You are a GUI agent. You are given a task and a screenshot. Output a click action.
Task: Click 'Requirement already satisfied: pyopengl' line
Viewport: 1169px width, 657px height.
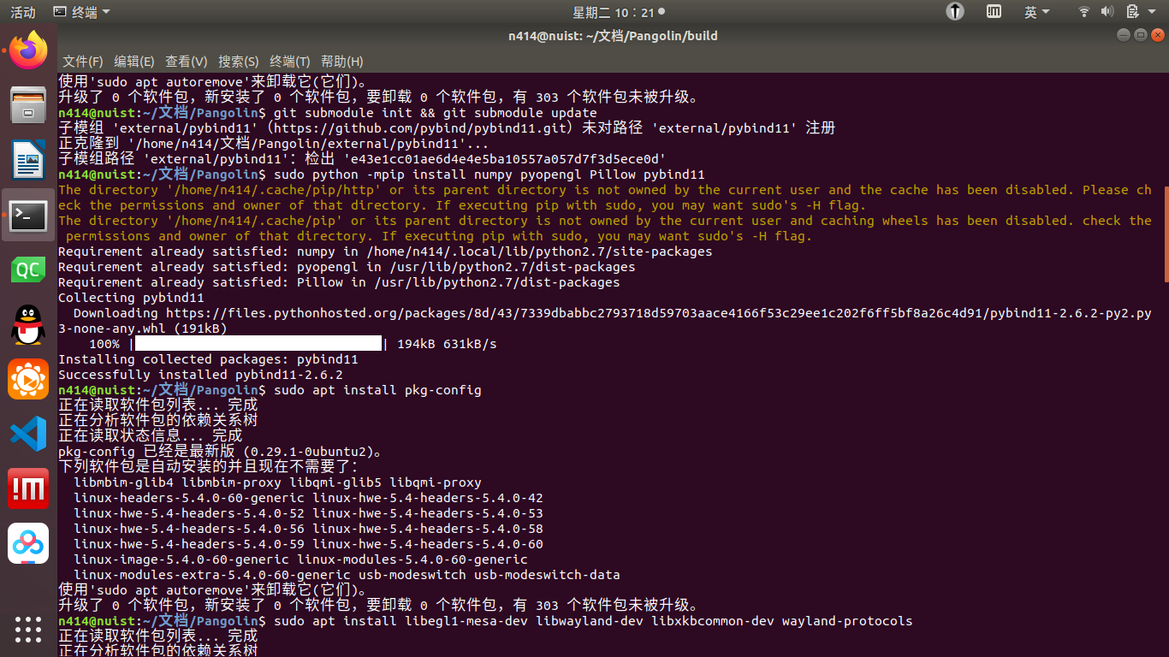(x=347, y=267)
